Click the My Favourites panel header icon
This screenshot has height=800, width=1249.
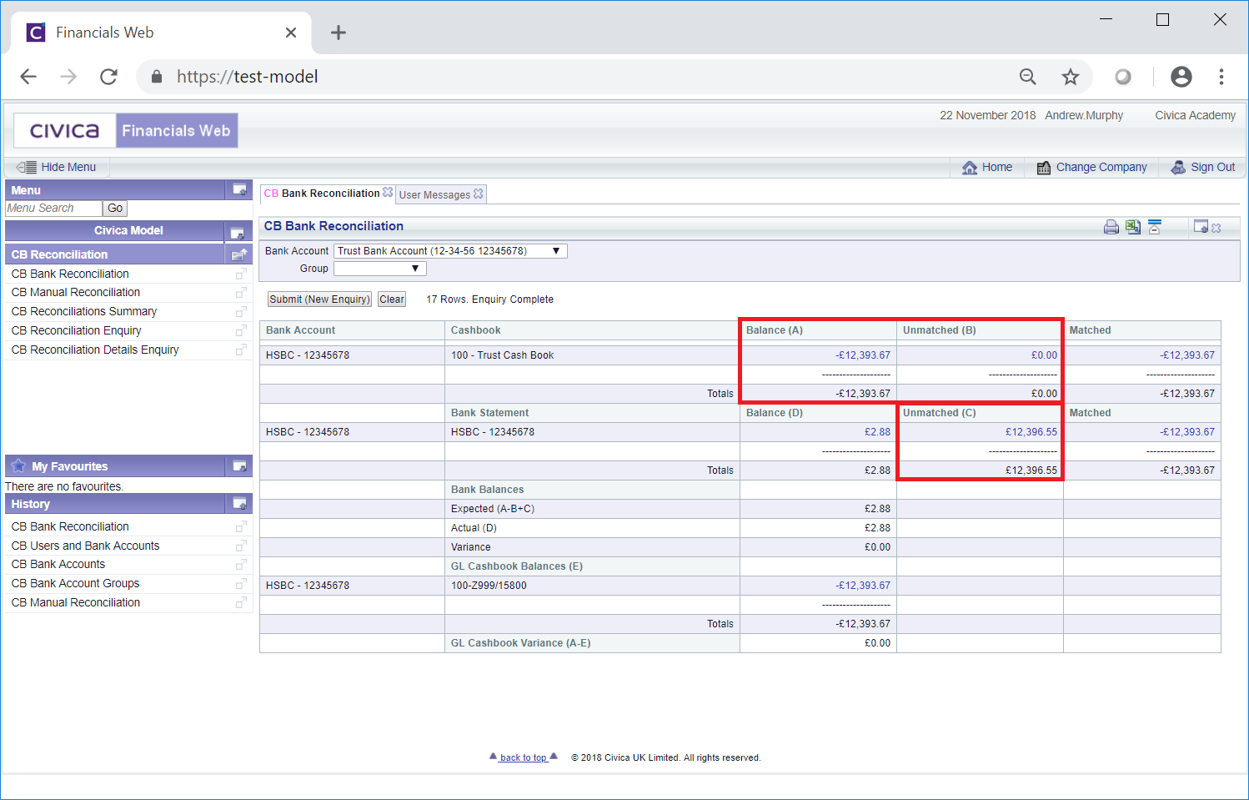[239, 466]
